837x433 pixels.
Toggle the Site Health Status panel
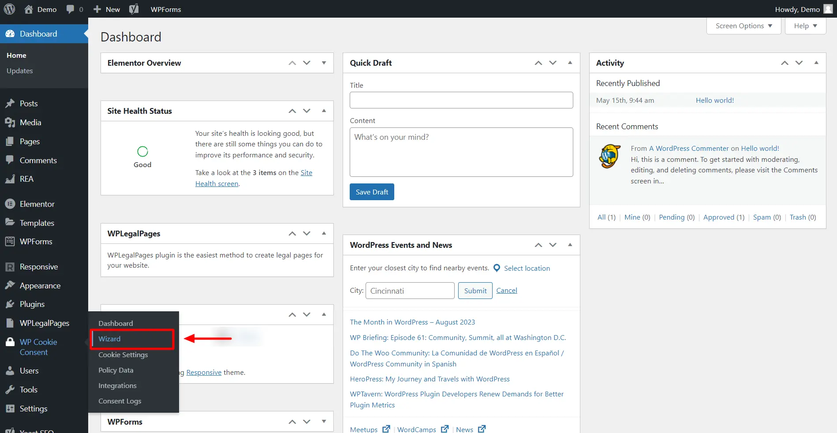[x=324, y=111]
